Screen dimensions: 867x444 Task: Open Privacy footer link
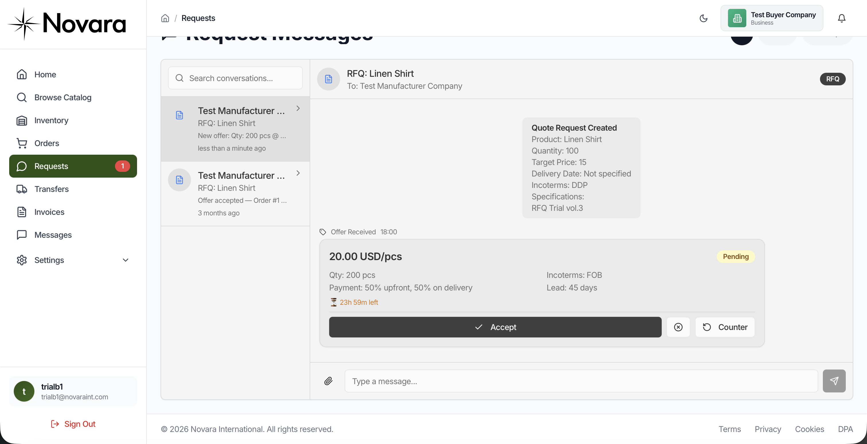click(768, 429)
